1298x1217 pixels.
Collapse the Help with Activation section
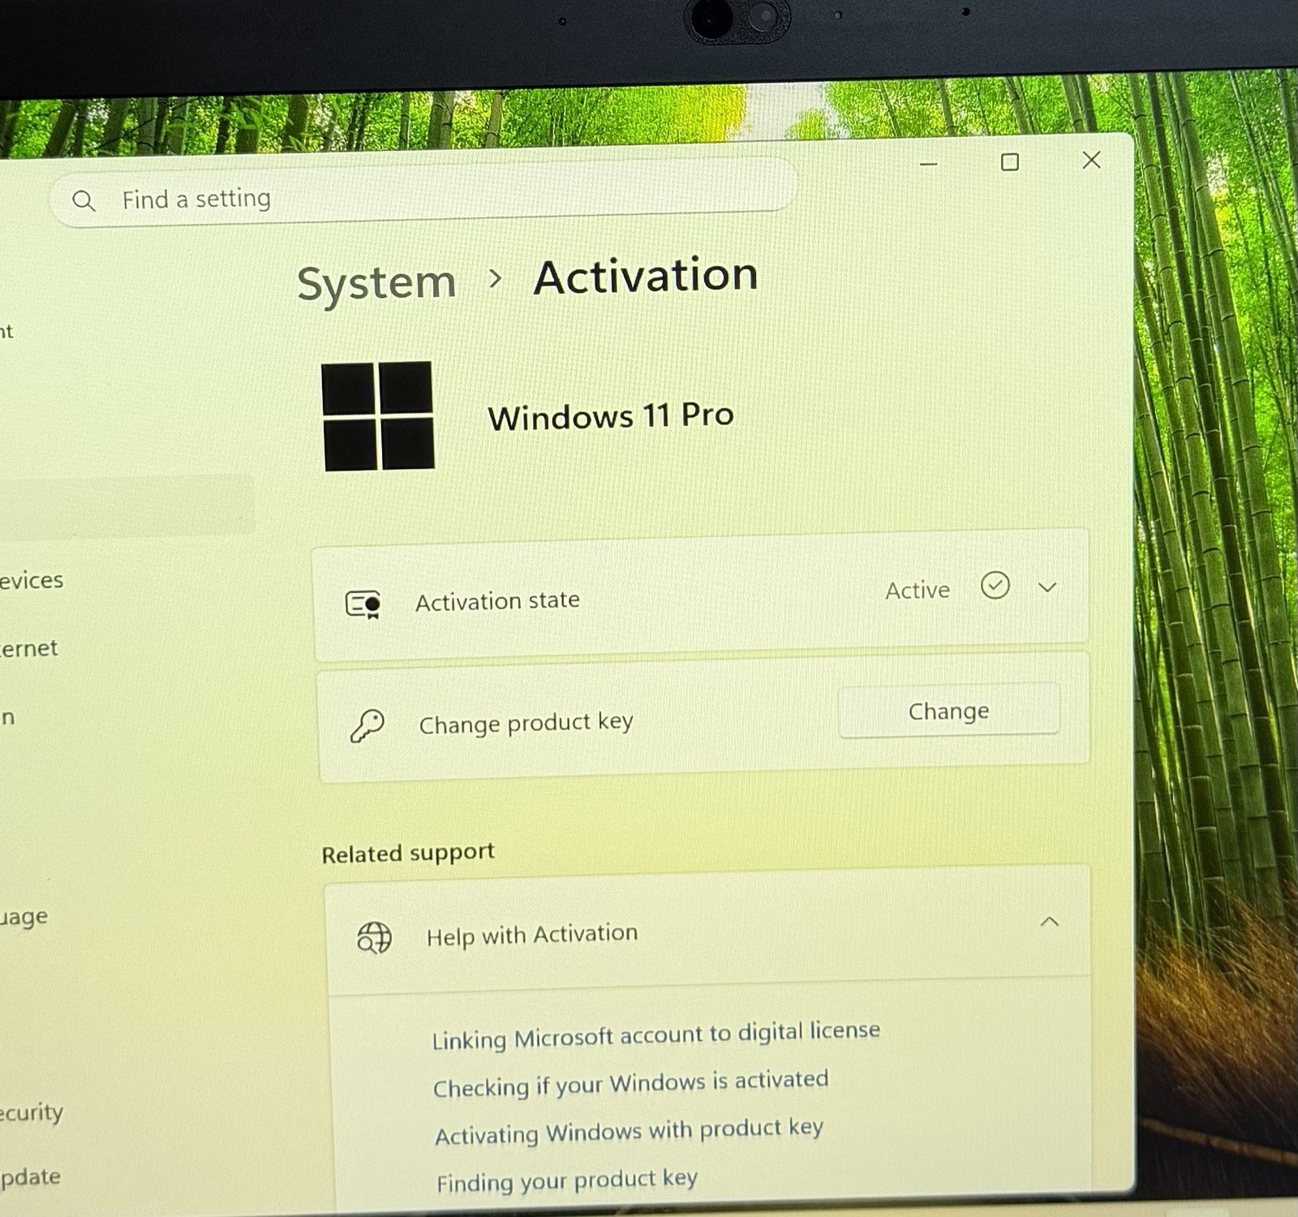(x=1050, y=922)
